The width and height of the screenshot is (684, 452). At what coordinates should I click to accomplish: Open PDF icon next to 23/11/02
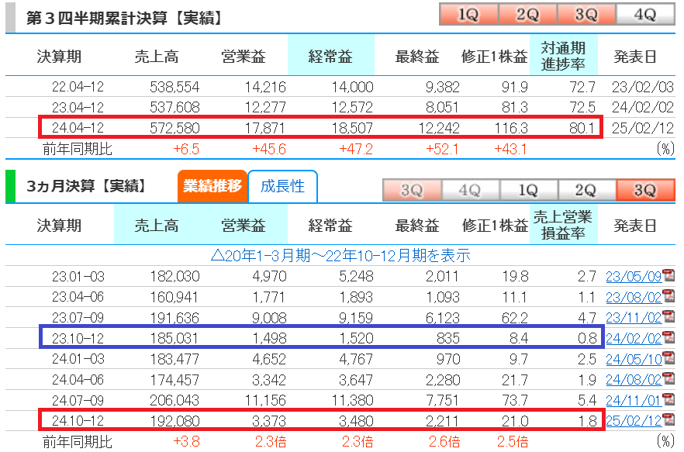click(668, 316)
